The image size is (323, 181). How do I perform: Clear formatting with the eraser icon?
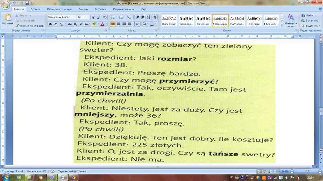[105, 17]
